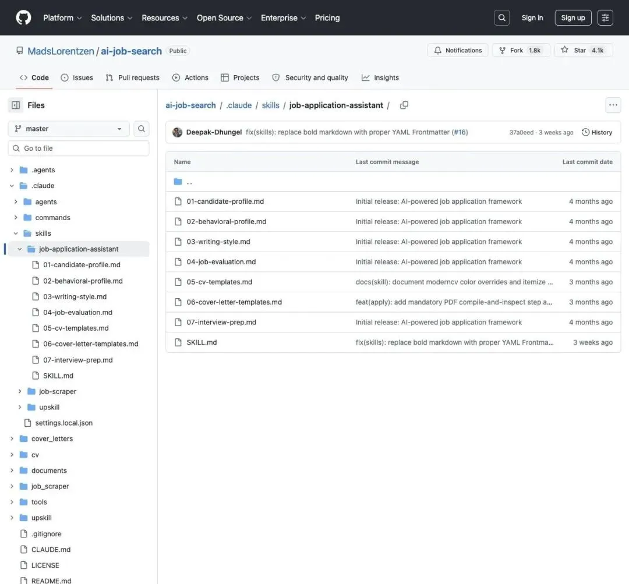Expand the Solutions menu
The height and width of the screenshot is (584, 629).
(x=111, y=17)
